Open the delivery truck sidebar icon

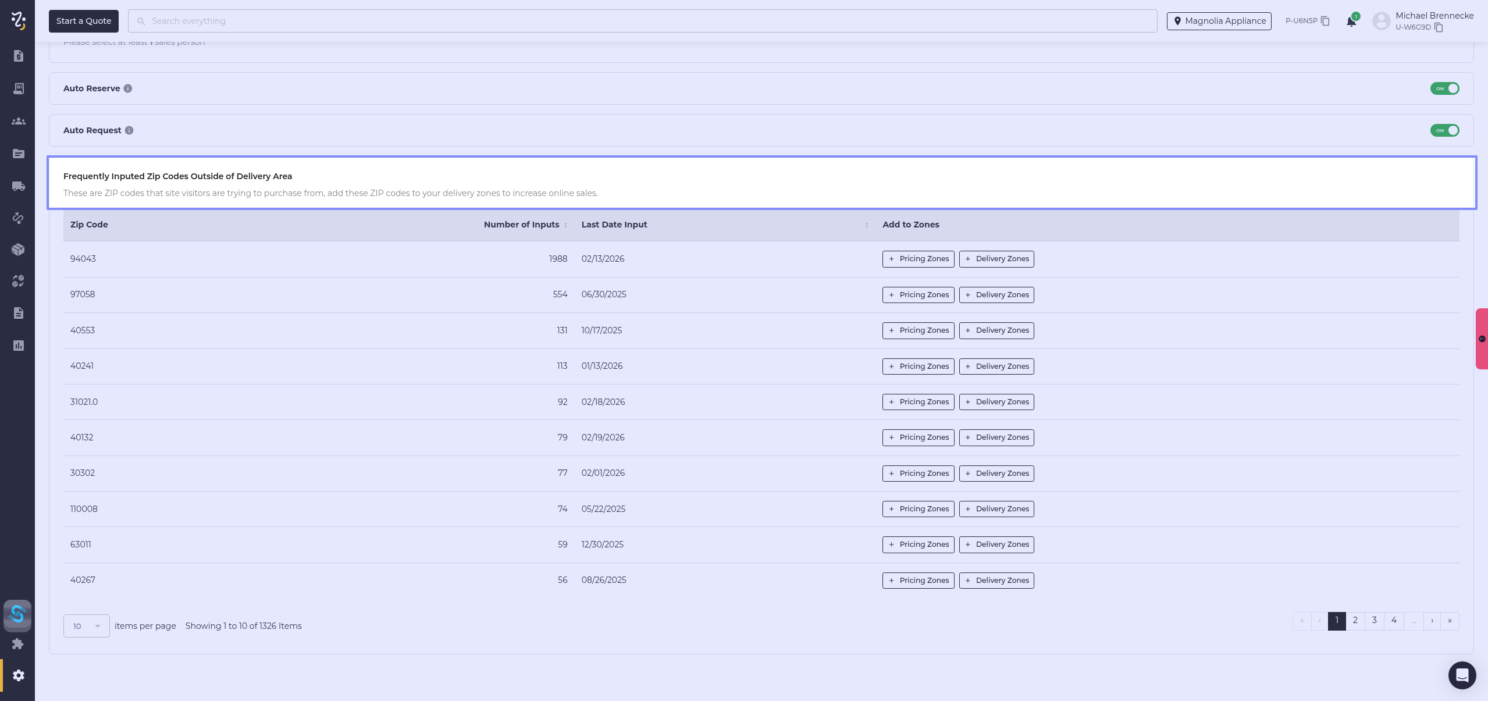coord(18,186)
